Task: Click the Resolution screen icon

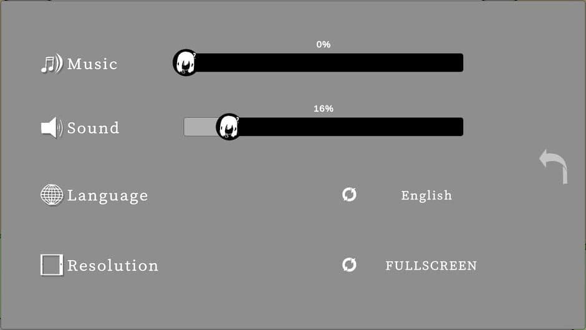Action: [52, 265]
